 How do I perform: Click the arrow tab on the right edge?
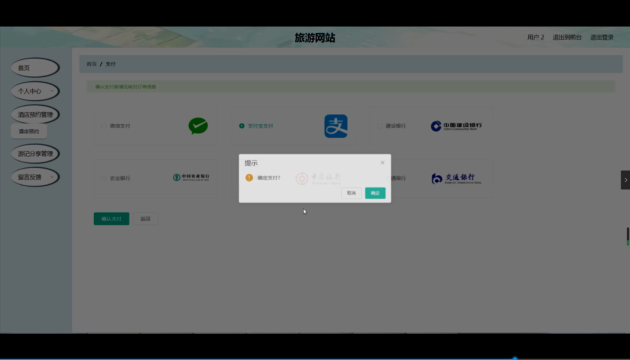click(625, 180)
